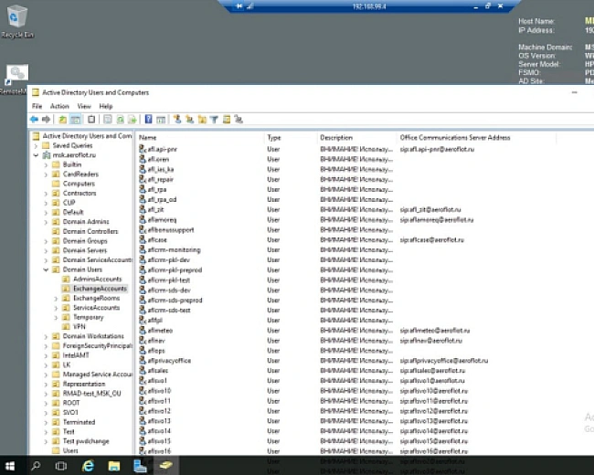
Task: Select user afl_rpa_od in the list
Action: (162, 200)
